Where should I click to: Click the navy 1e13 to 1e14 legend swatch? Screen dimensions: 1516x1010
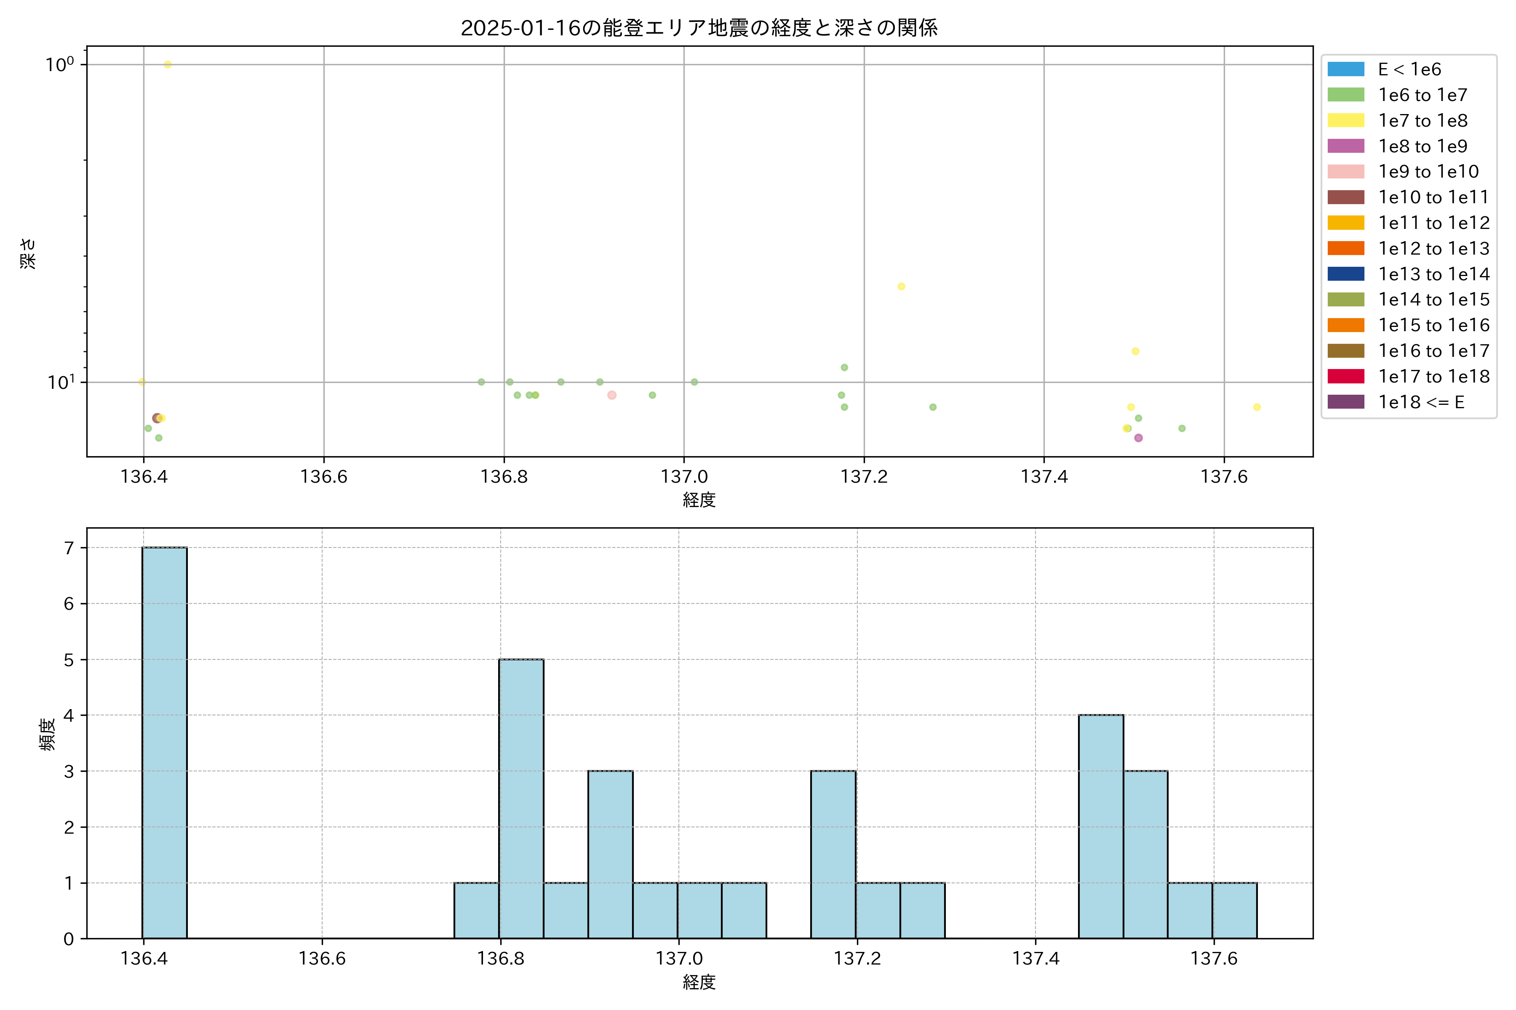click(1346, 274)
